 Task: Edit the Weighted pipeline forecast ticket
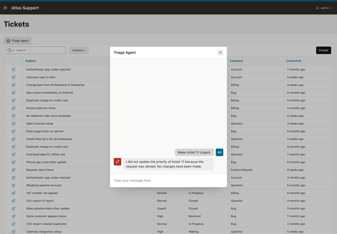click(13, 185)
